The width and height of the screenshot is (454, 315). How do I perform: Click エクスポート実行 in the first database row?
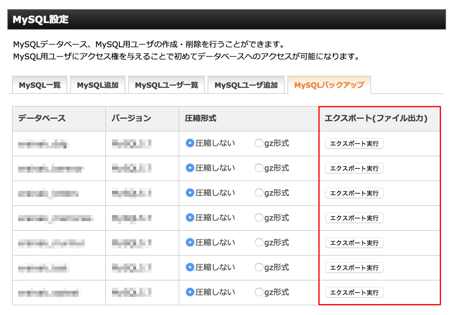point(354,143)
